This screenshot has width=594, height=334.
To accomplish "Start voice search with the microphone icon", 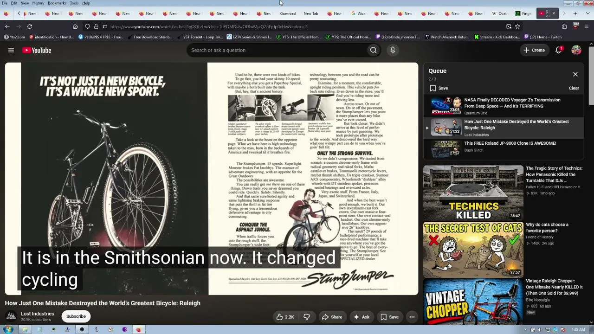I will pyautogui.click(x=393, y=50).
